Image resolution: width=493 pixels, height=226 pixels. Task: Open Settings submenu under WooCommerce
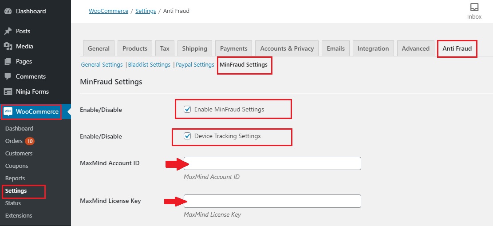pyautogui.click(x=16, y=191)
